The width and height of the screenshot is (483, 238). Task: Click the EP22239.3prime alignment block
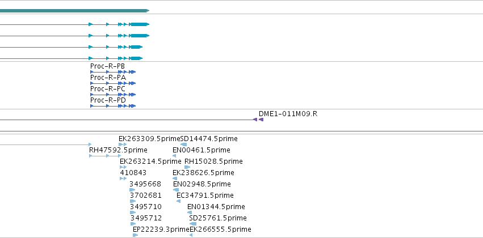(135, 235)
